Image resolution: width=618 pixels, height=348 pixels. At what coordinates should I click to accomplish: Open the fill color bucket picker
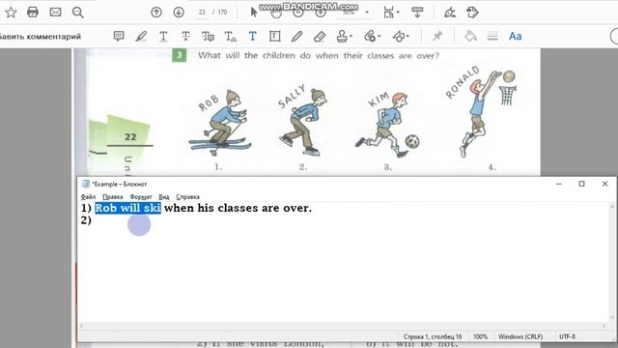coord(470,37)
